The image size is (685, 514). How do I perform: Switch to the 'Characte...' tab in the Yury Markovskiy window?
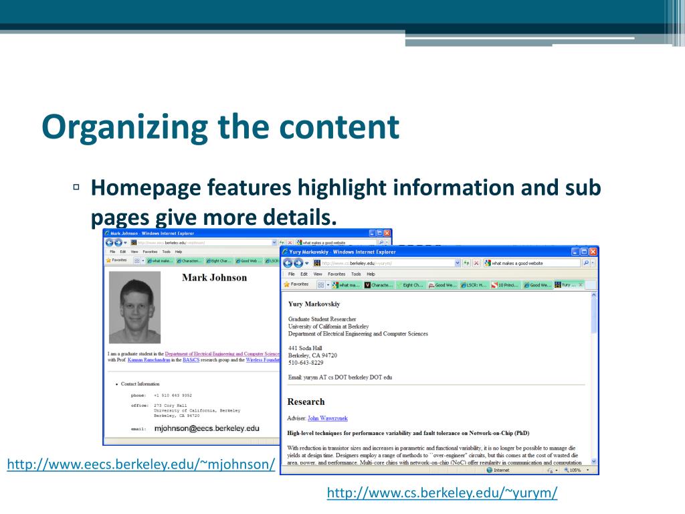click(x=379, y=285)
